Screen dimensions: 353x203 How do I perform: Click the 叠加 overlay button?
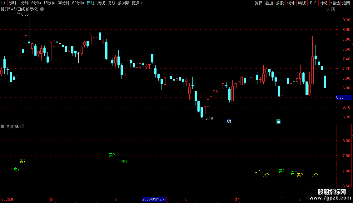point(269,3)
